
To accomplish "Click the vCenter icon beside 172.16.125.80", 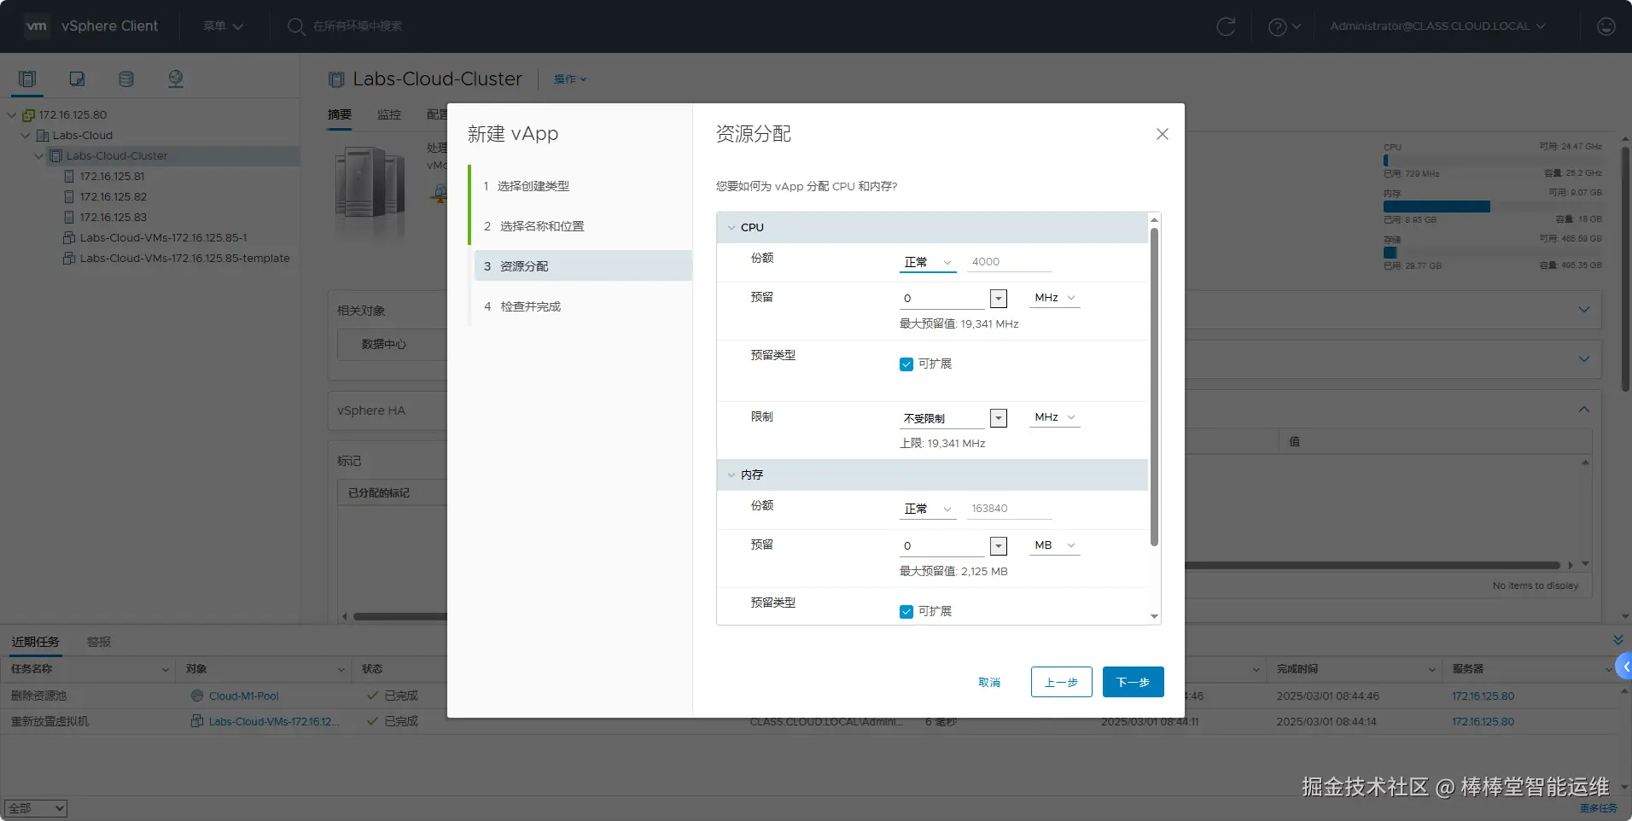I will (x=28, y=115).
